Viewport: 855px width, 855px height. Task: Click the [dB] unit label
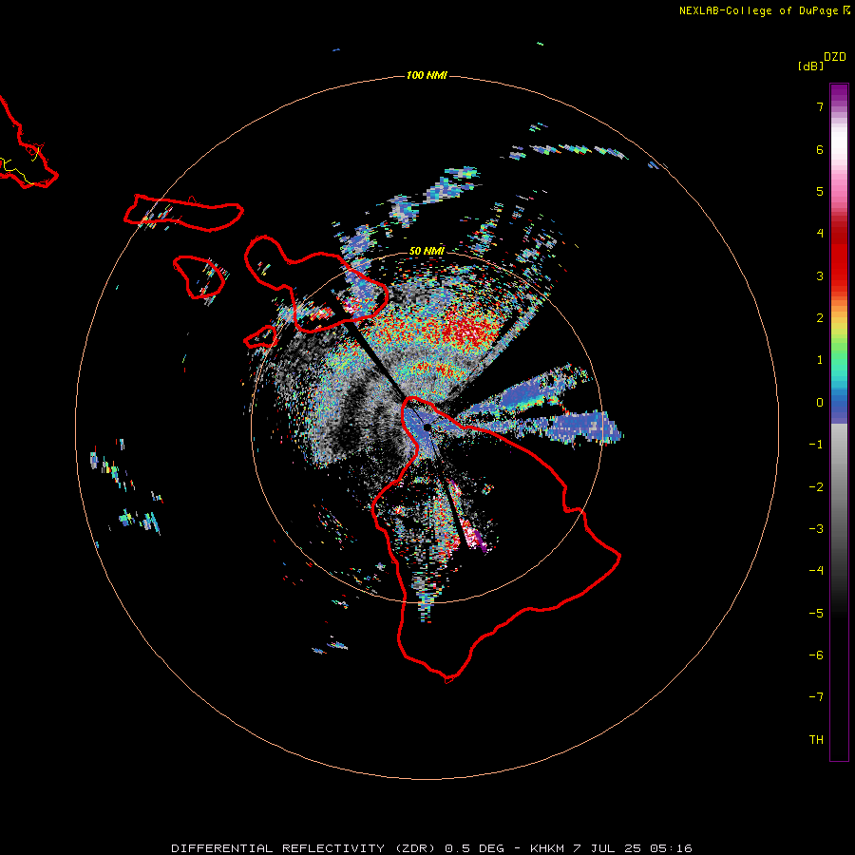tap(811, 66)
